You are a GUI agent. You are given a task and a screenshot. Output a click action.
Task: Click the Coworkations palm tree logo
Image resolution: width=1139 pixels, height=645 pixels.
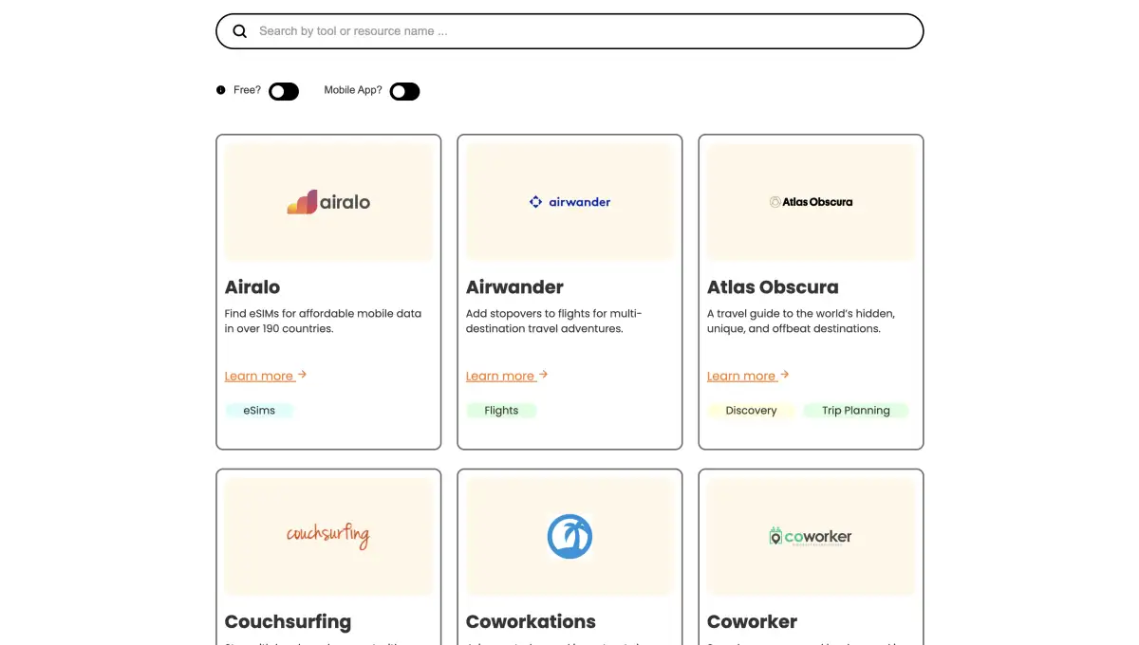click(569, 536)
